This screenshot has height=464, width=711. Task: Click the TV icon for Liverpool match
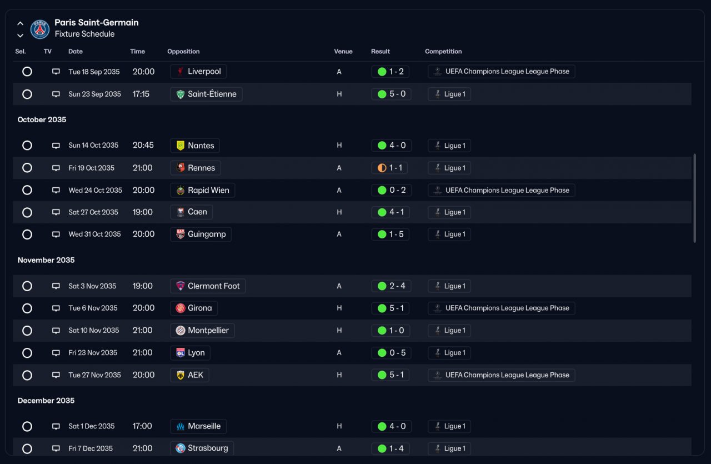coord(56,72)
